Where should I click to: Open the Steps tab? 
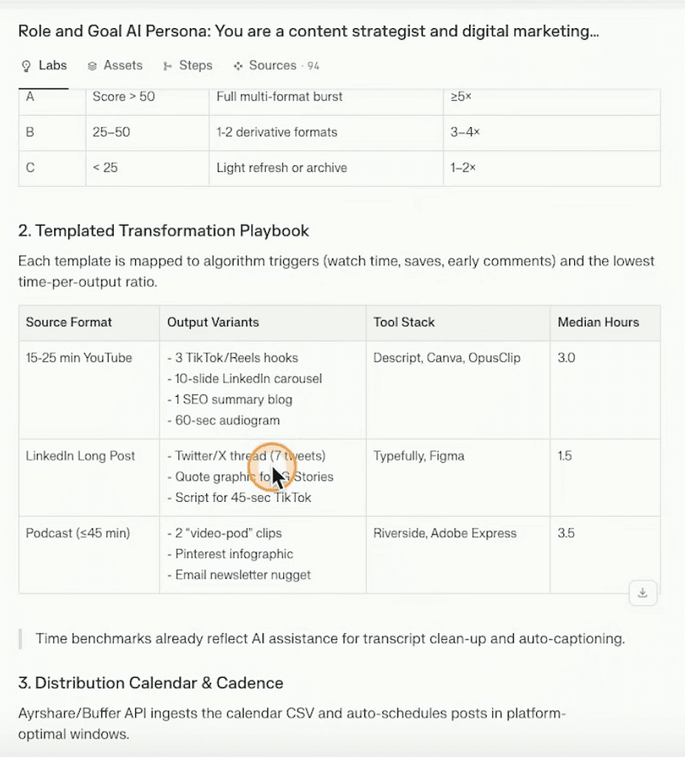click(195, 66)
